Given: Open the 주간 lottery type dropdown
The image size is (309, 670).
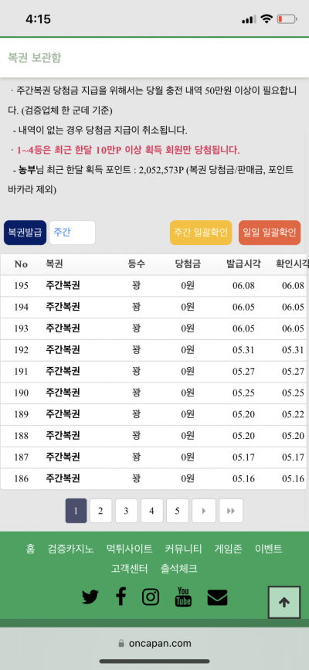Looking at the screenshot, I should pyautogui.click(x=72, y=233).
